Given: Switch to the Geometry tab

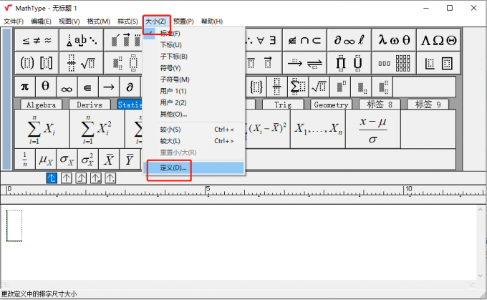Looking at the screenshot, I should [x=331, y=105].
